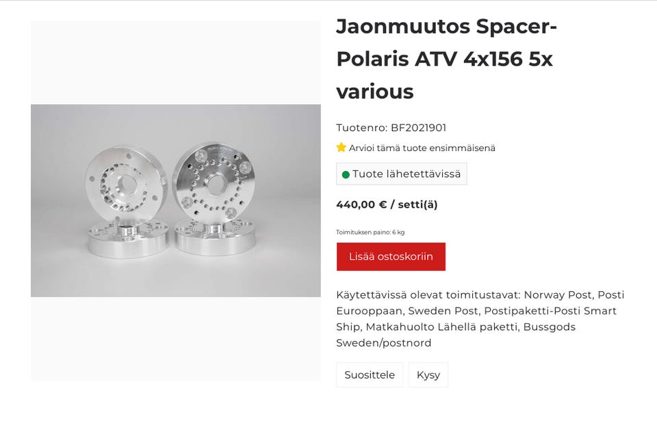The image size is (657, 436).
Task: Click the '/ setti(ä)' unit text
Action: tap(414, 204)
